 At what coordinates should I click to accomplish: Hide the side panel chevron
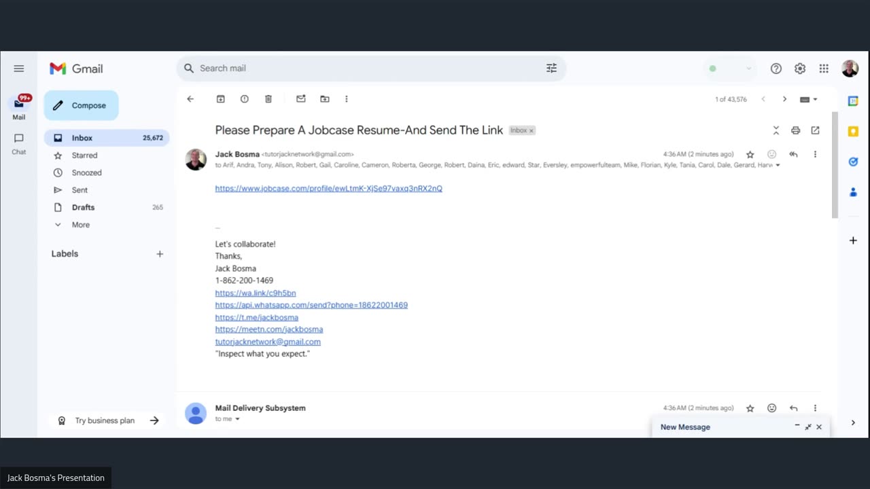853,422
